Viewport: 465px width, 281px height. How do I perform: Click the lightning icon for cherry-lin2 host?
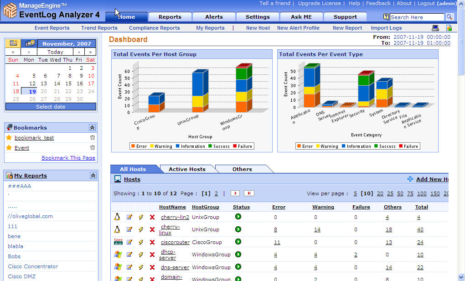coord(141,217)
